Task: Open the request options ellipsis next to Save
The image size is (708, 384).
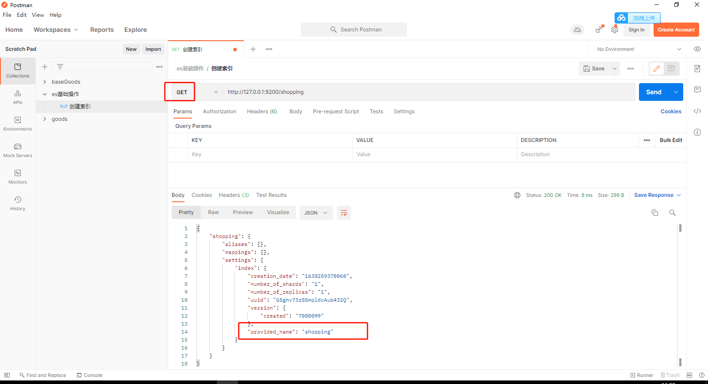Action: point(631,69)
